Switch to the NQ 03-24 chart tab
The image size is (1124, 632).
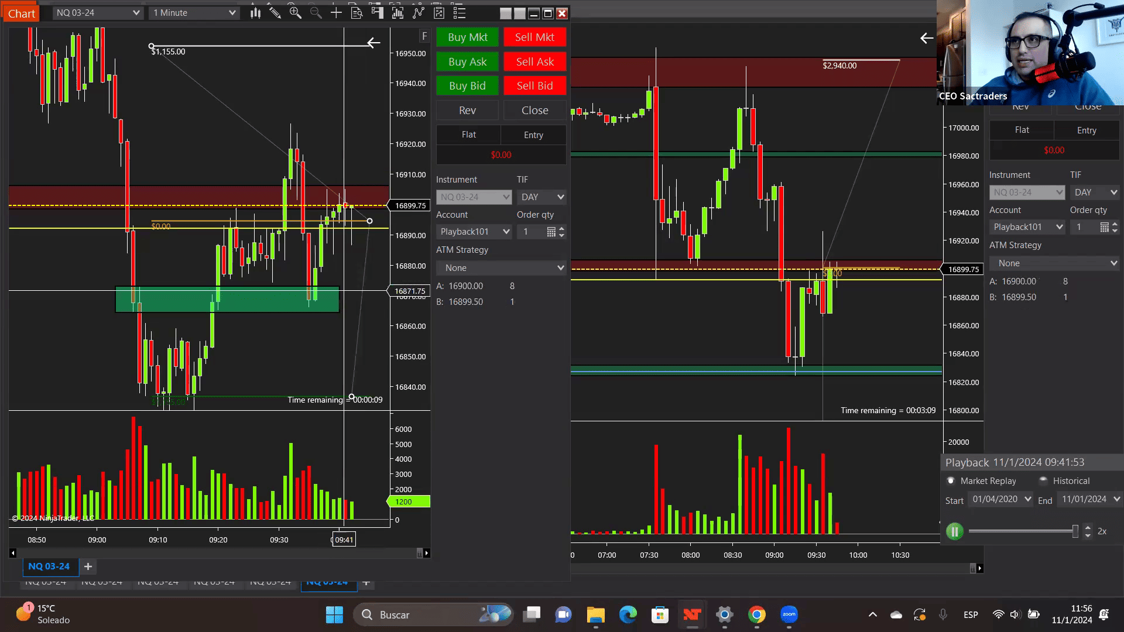coord(49,566)
